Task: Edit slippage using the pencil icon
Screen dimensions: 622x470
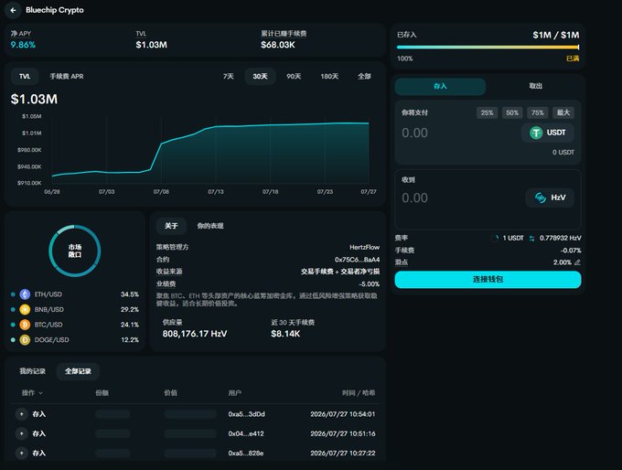Action: click(x=577, y=262)
